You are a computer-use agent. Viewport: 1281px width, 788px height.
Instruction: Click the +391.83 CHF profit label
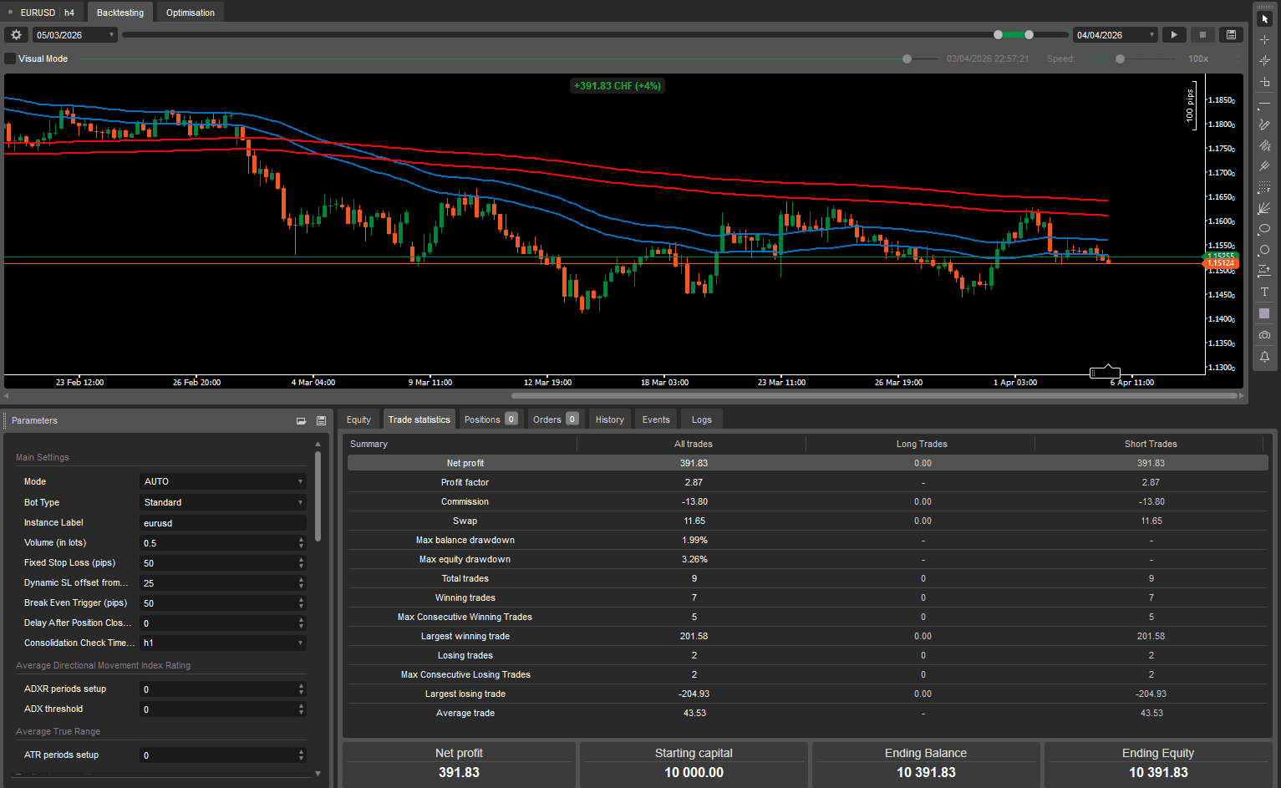coord(618,86)
